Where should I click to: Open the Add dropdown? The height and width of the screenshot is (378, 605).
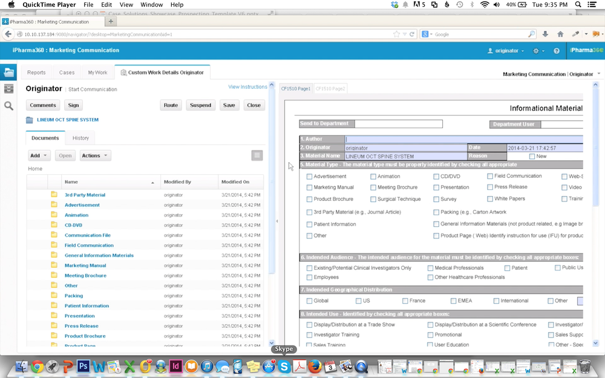coord(38,155)
